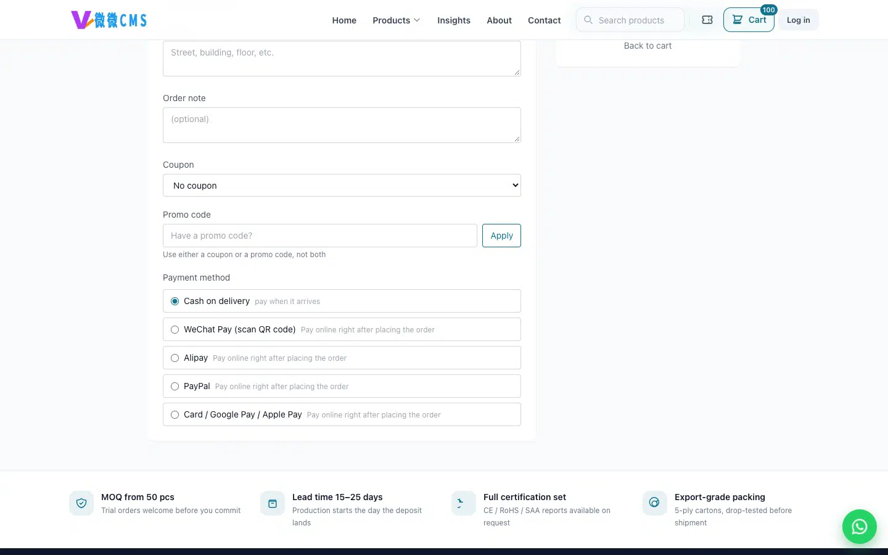Open the Coupon dropdown
This screenshot has height=555, width=888.
point(342,186)
